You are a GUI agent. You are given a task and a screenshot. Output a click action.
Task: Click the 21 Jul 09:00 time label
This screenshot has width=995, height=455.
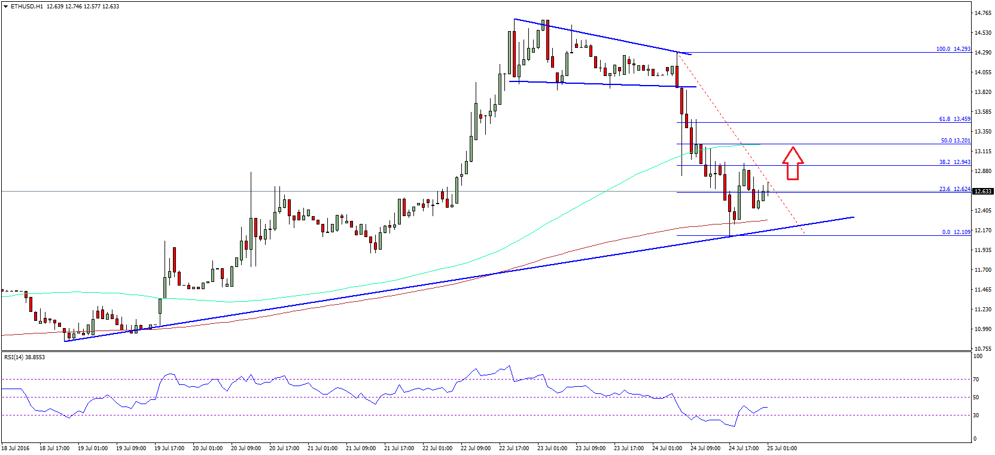pyautogui.click(x=361, y=448)
